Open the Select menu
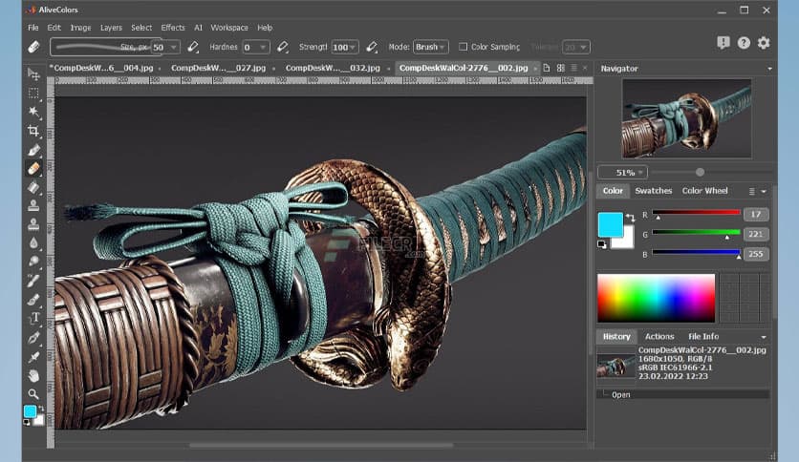 (141, 28)
